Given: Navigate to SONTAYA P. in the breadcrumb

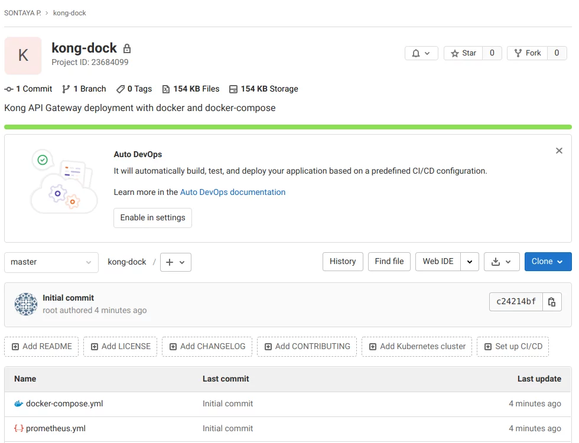Looking at the screenshot, I should click(22, 12).
